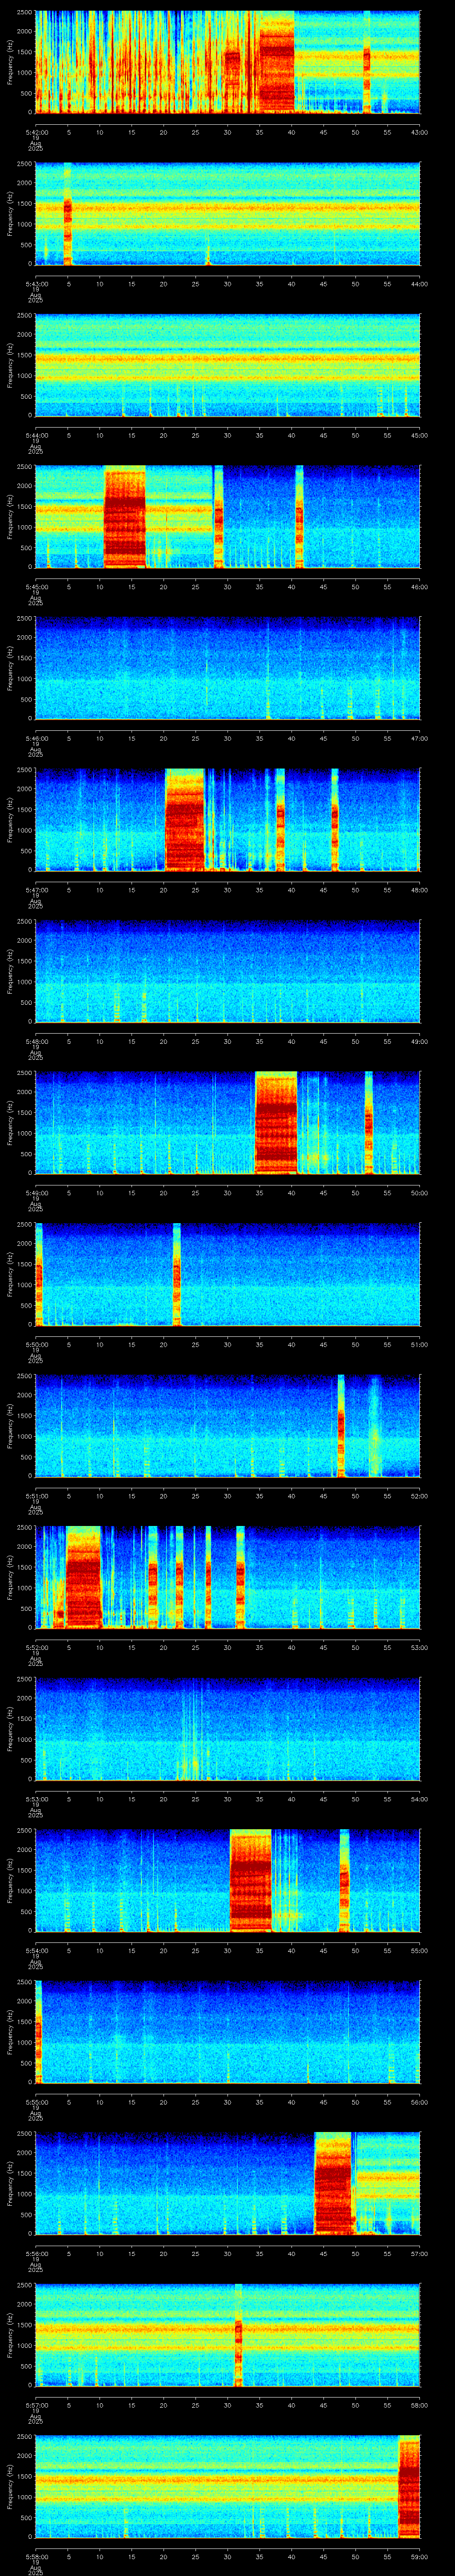455x2576 pixels.
Task: Click the 5:53:00 start time label
Action: tap(36, 1799)
